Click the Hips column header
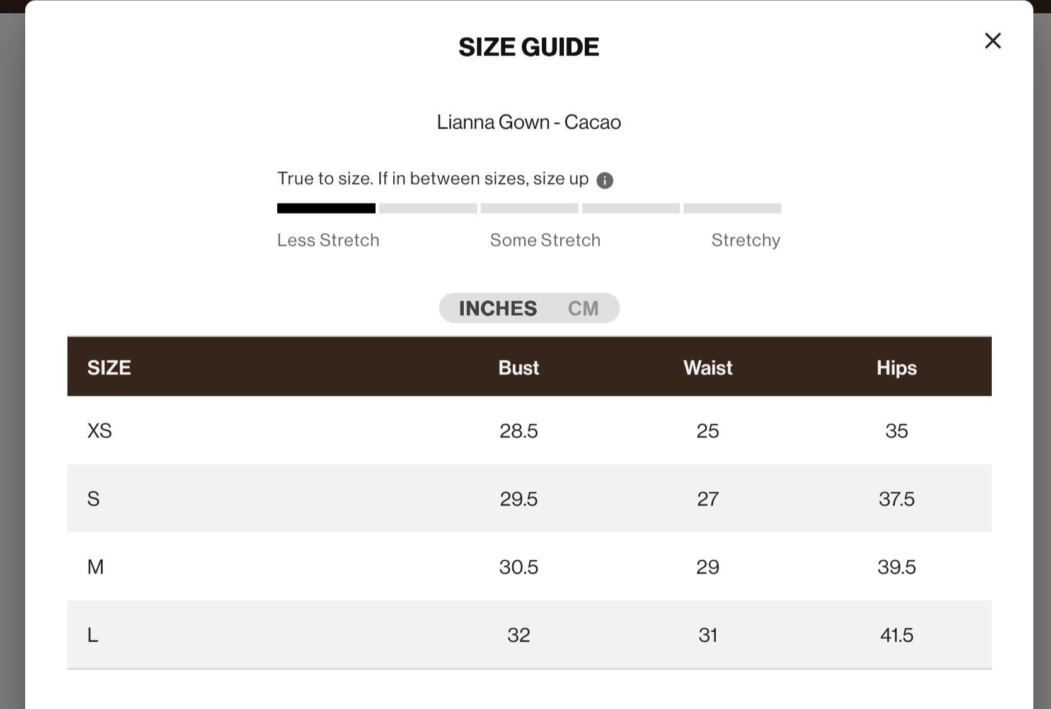Viewport: 1051px width, 709px height. [897, 367]
